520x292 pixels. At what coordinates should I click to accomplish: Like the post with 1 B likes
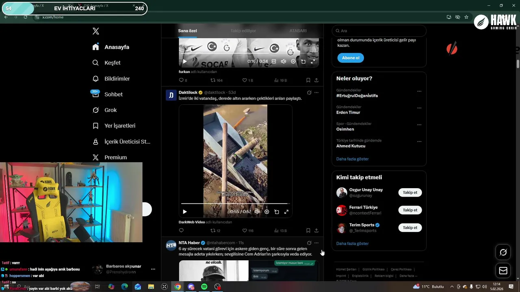coord(247,80)
